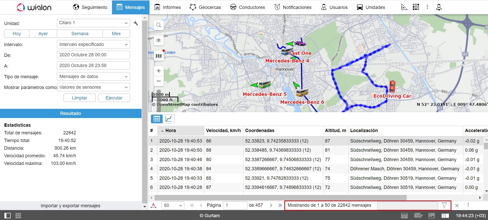This screenshot has height=220, width=488.
Task: Open the map search magnifier tool
Action: pos(159,25)
